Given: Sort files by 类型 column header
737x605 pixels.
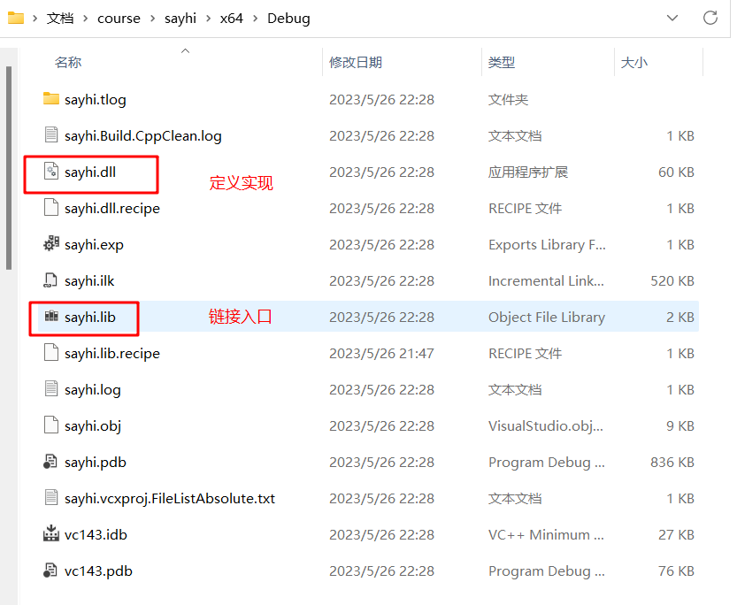Looking at the screenshot, I should pyautogui.click(x=502, y=62).
